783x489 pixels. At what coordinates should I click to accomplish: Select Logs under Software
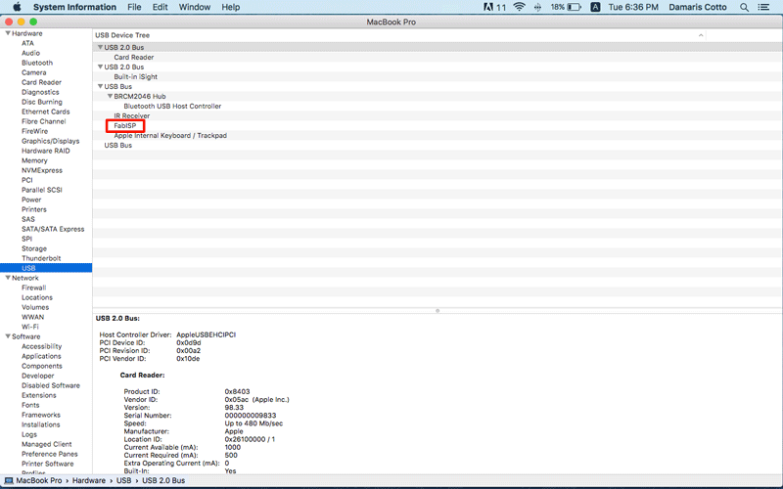click(x=29, y=434)
